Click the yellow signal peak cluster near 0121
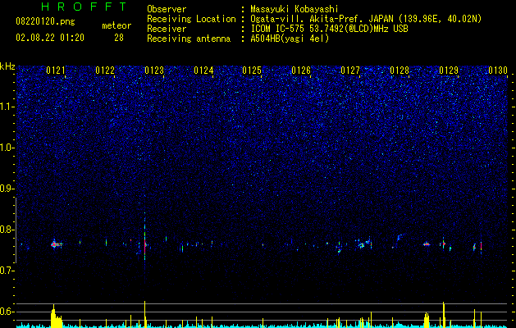Image resolution: width=516 pixels, height=328 pixels. (x=57, y=317)
